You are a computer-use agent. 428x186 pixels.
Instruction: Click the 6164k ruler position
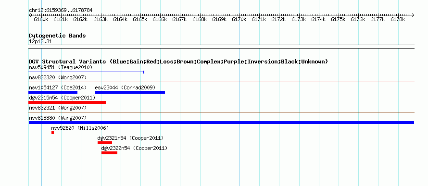click(120, 19)
